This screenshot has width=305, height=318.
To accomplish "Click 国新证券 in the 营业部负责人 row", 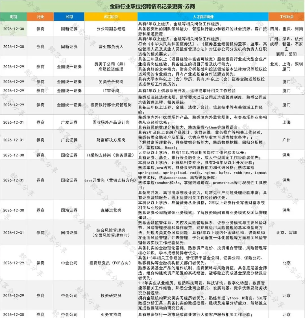I will (x=69, y=46).
